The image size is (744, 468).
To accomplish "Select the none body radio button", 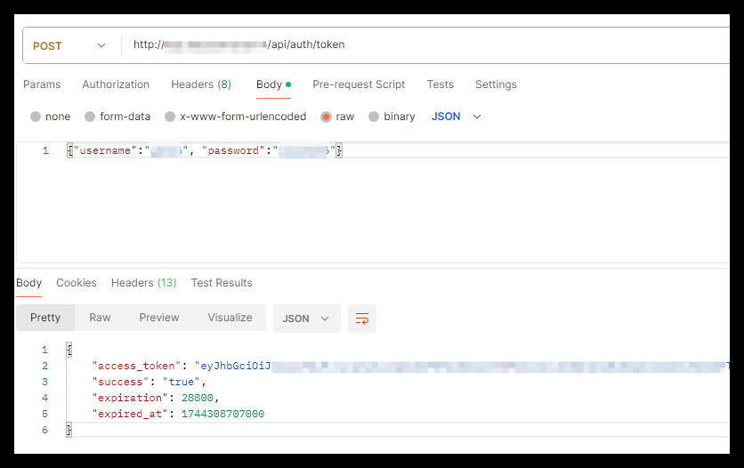I will (x=36, y=117).
